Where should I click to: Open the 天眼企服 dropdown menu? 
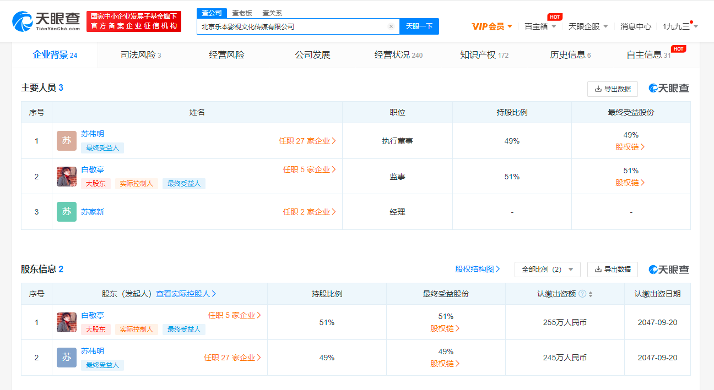(x=588, y=26)
